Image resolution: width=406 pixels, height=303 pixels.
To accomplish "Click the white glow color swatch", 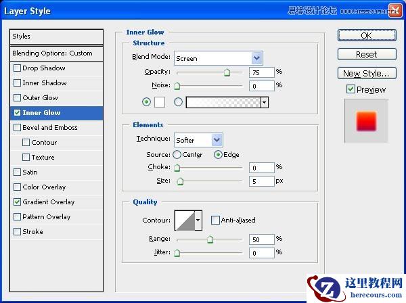I will (160, 102).
